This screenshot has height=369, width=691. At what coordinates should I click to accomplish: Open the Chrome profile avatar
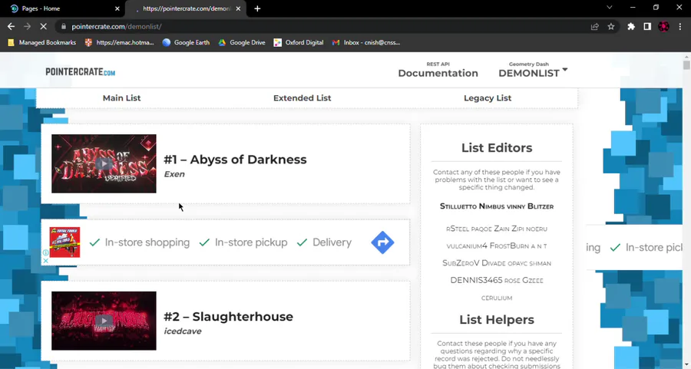(663, 26)
